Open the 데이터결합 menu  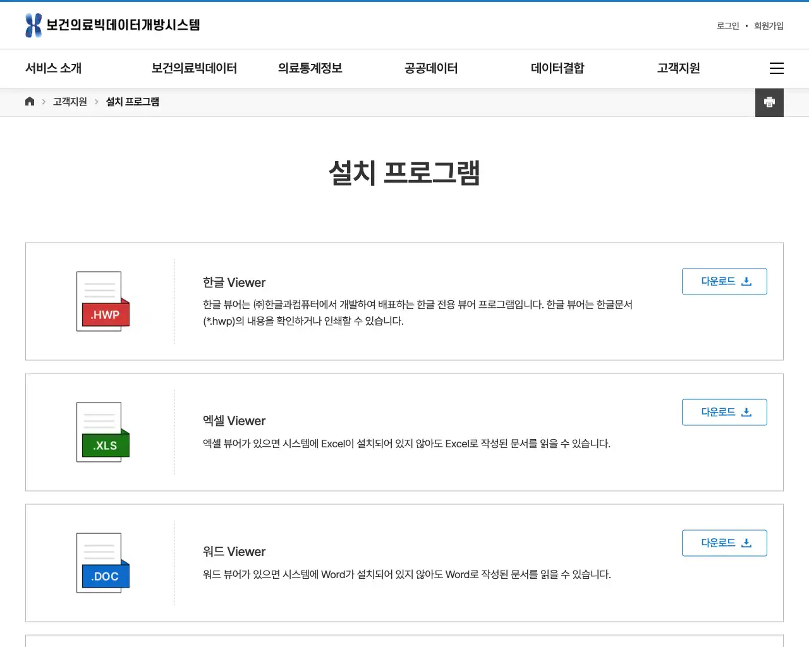tap(557, 68)
